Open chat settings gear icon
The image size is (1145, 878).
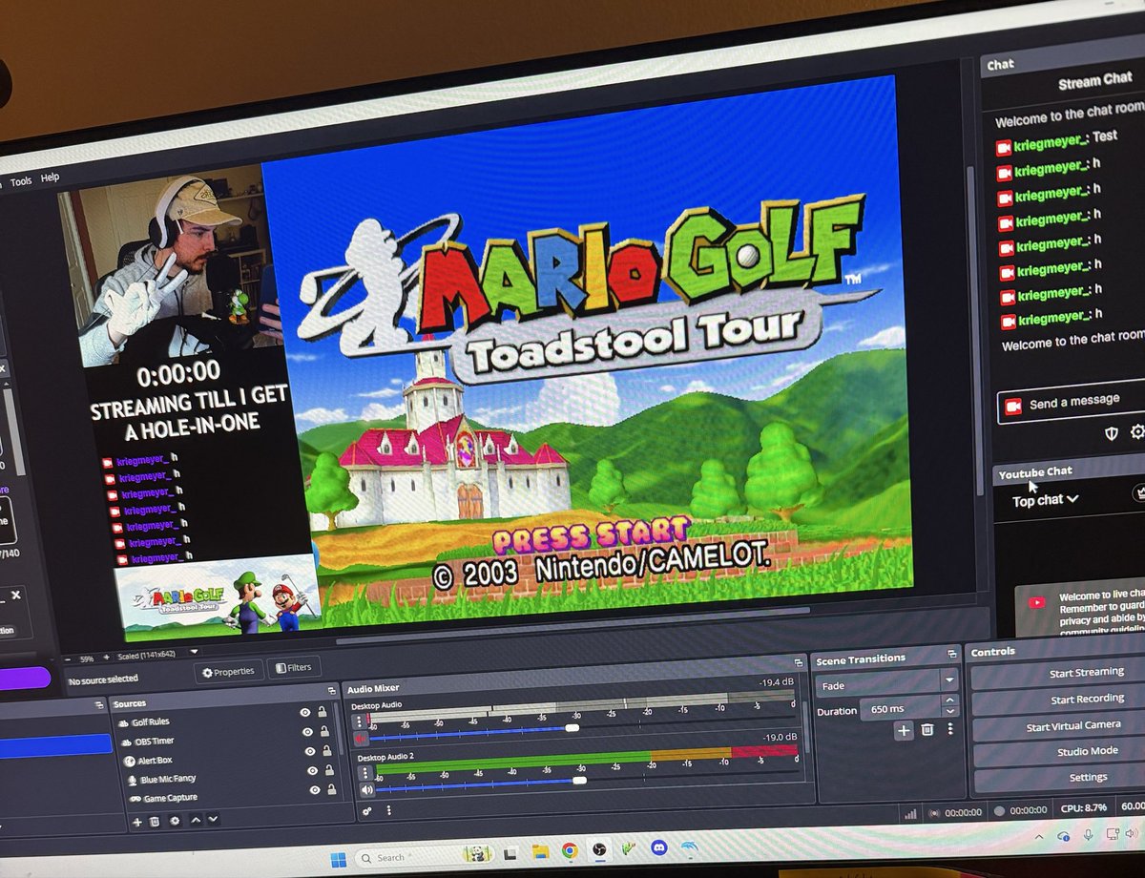[1137, 432]
